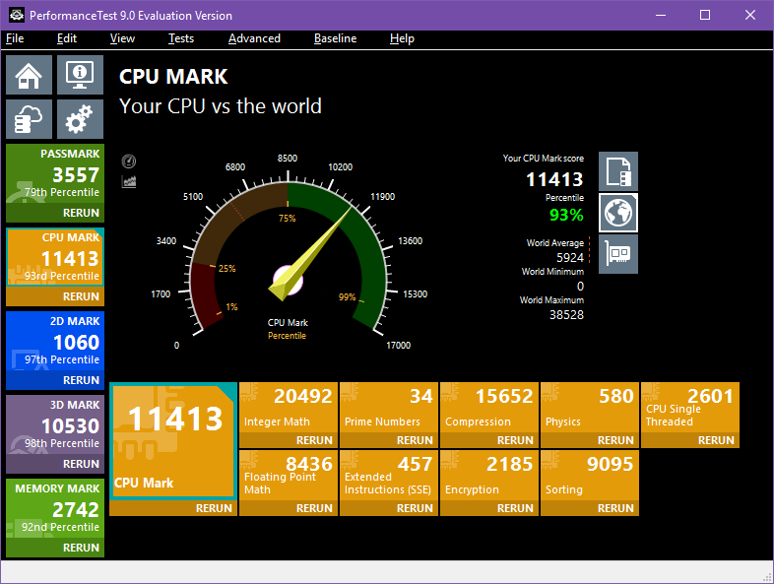Open the View menu
The height and width of the screenshot is (584, 774).
pos(122,38)
